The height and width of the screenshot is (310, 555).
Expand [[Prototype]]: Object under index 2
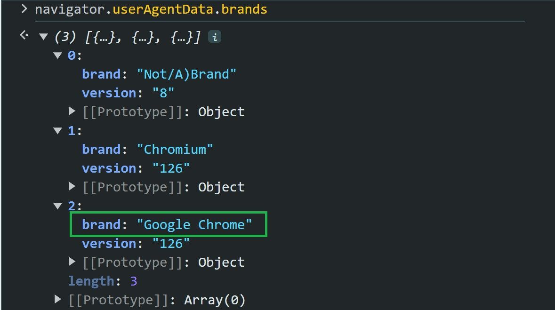point(72,262)
